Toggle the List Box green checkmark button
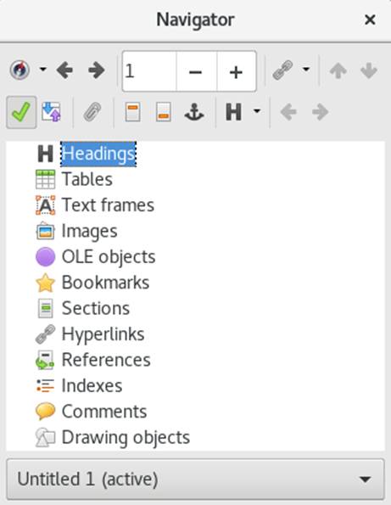 coord(21,112)
